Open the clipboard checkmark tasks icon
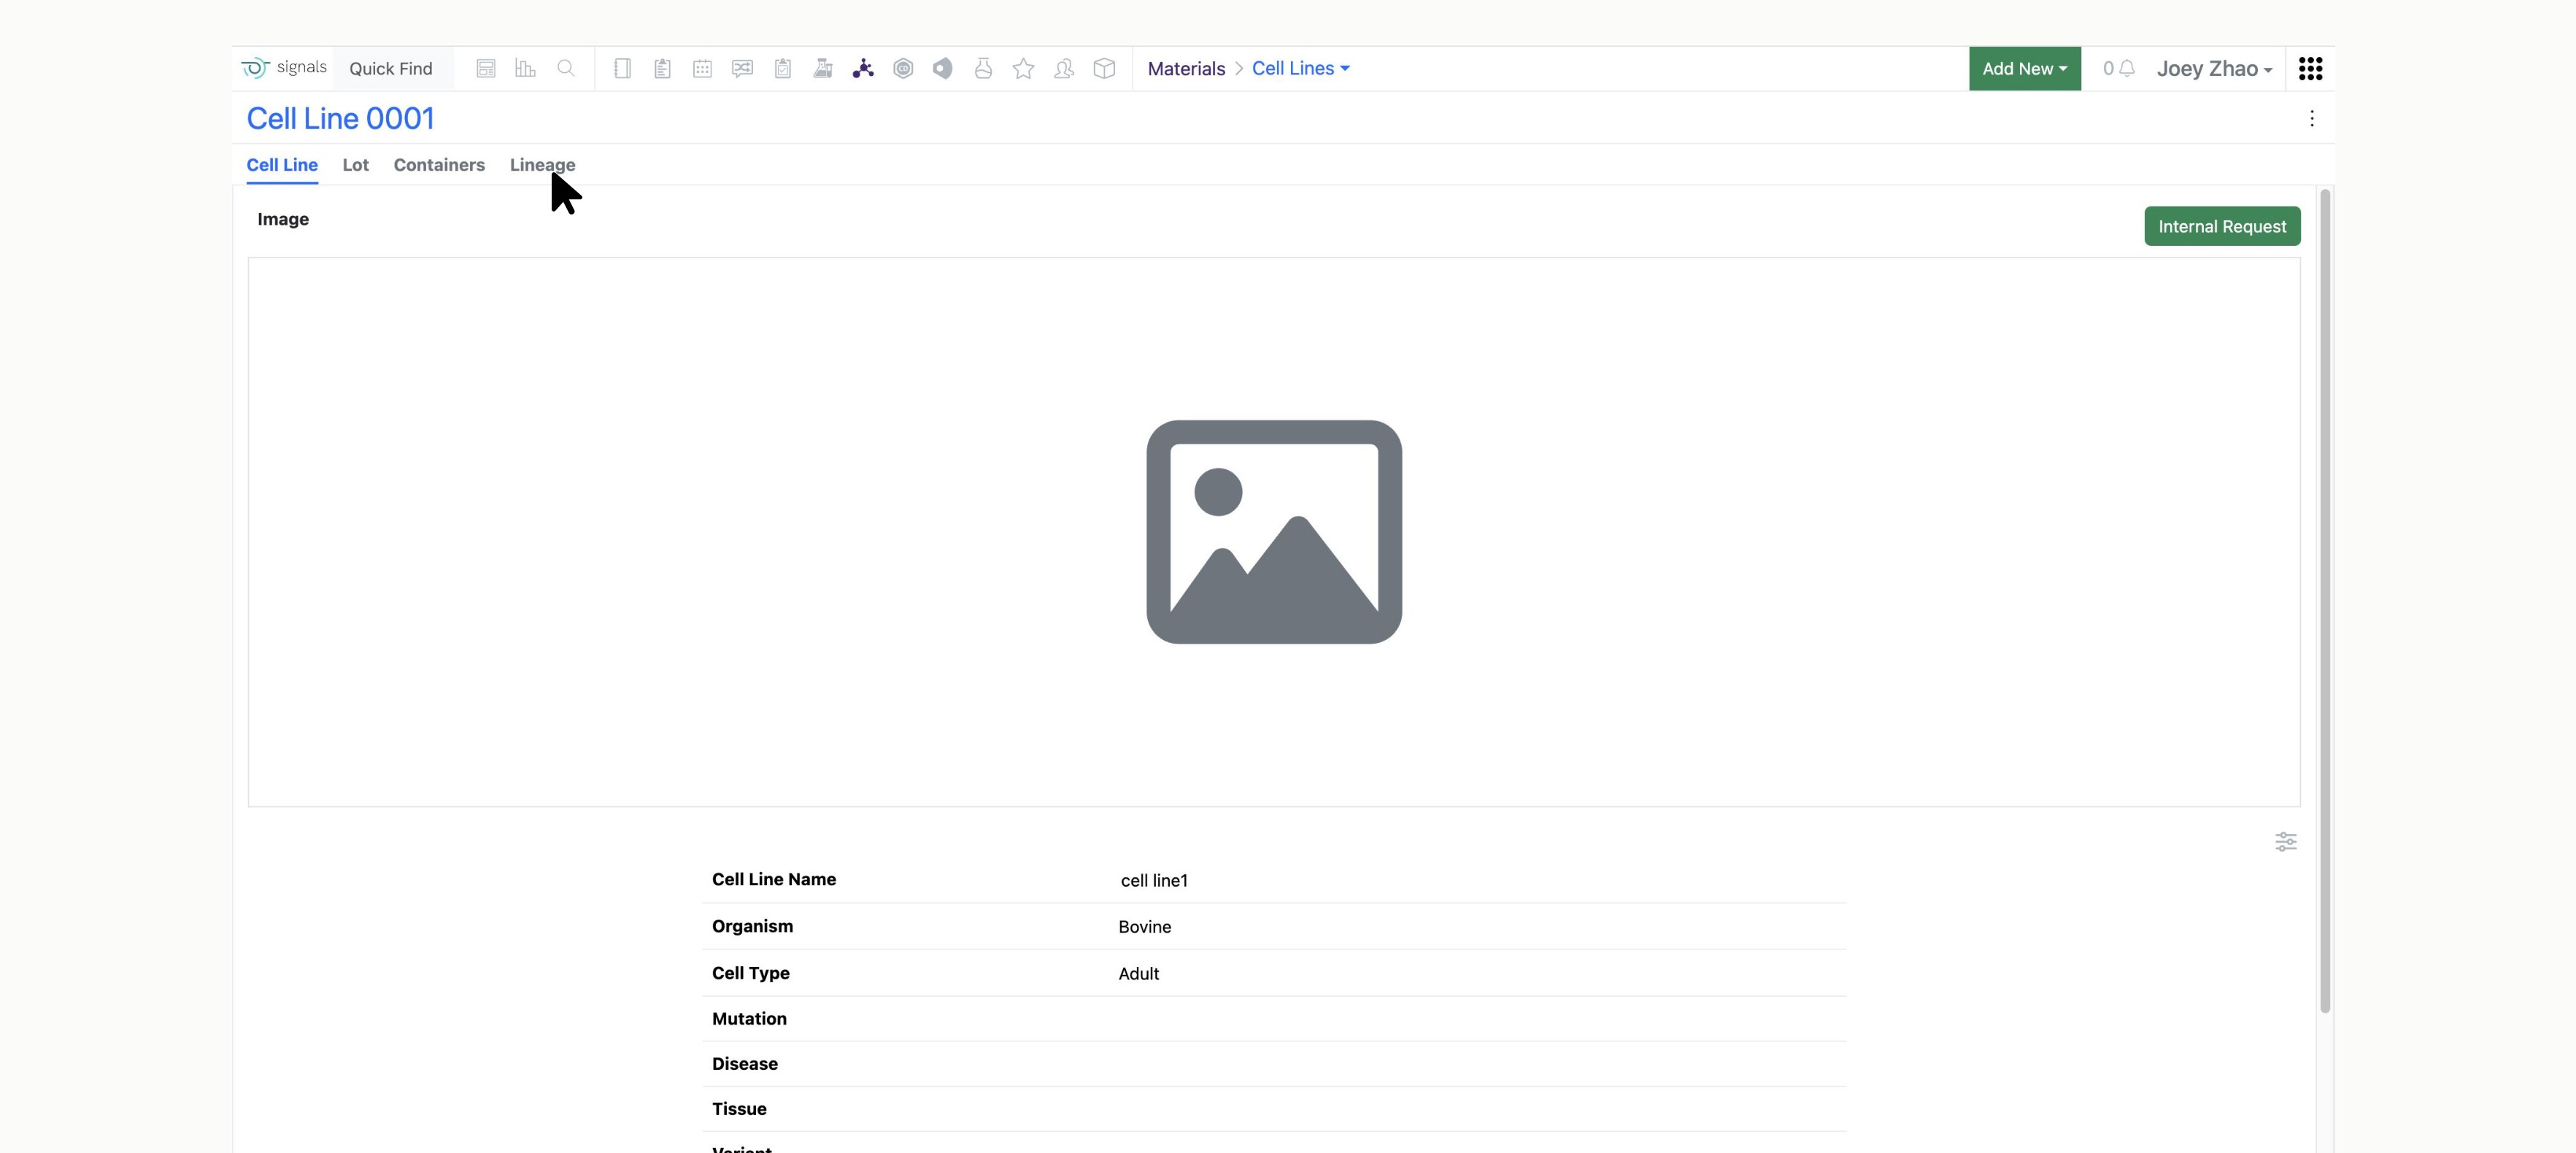 click(783, 69)
